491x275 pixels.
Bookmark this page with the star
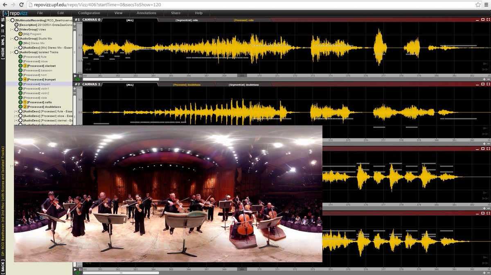pyautogui.click(x=478, y=4)
